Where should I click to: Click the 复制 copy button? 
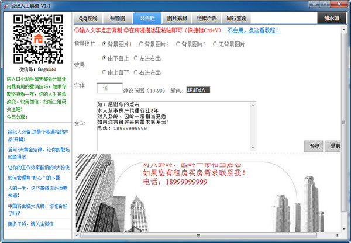[x=335, y=146]
